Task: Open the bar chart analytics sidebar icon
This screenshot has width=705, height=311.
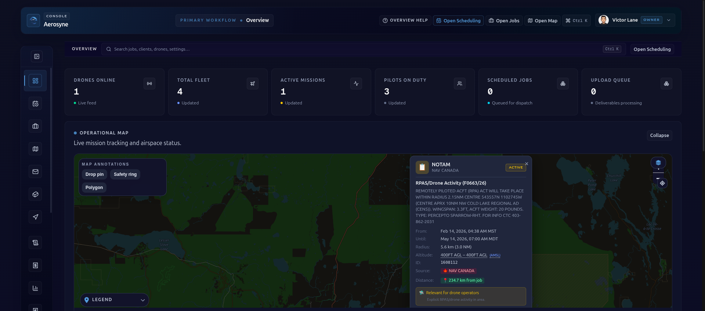Action: click(35, 288)
